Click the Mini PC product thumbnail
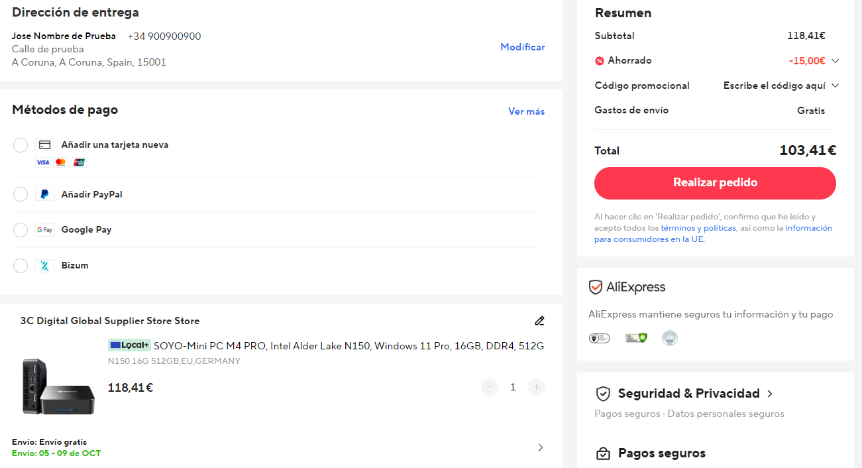This screenshot has width=862, height=468. (58, 386)
